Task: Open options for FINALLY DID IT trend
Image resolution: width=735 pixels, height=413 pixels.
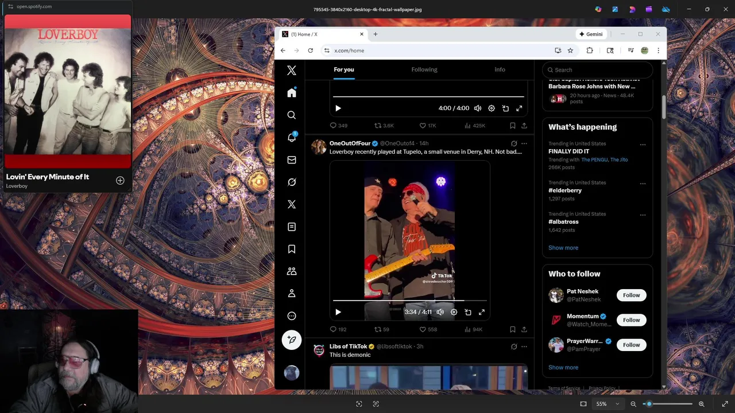Action: (x=643, y=145)
